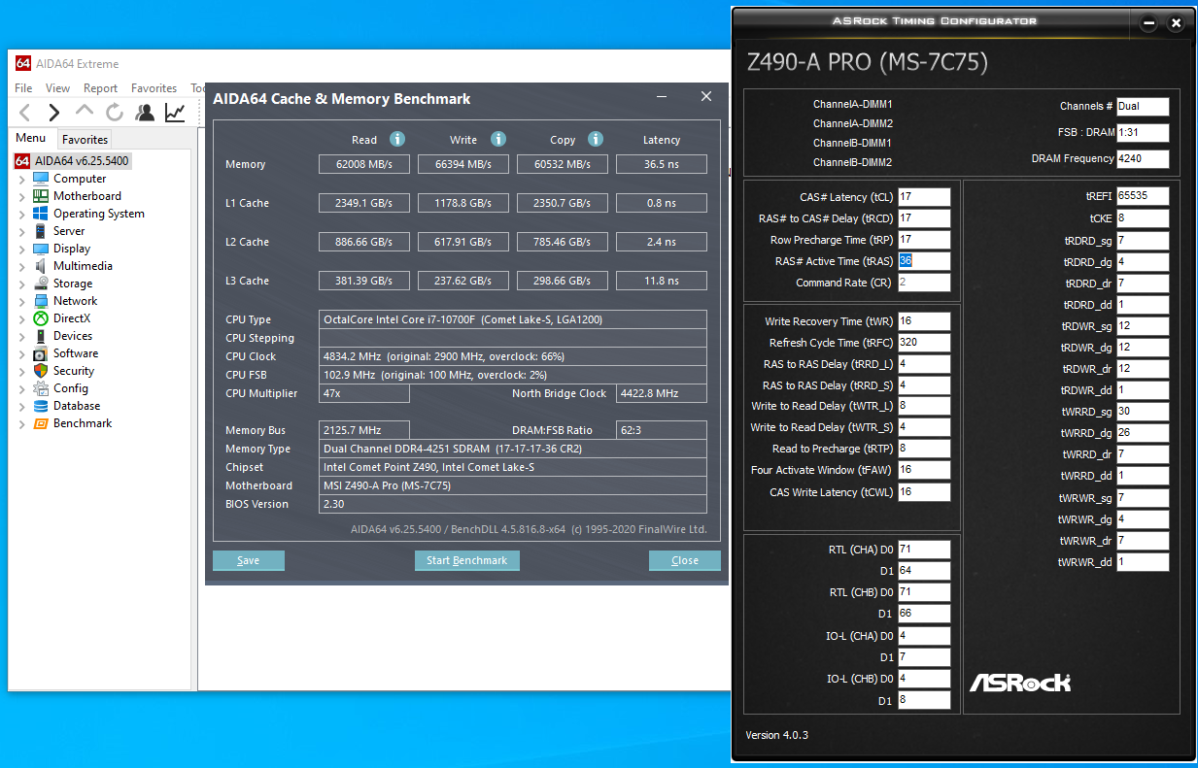Select the Storage drive icon
1198x768 pixels.
point(41,284)
